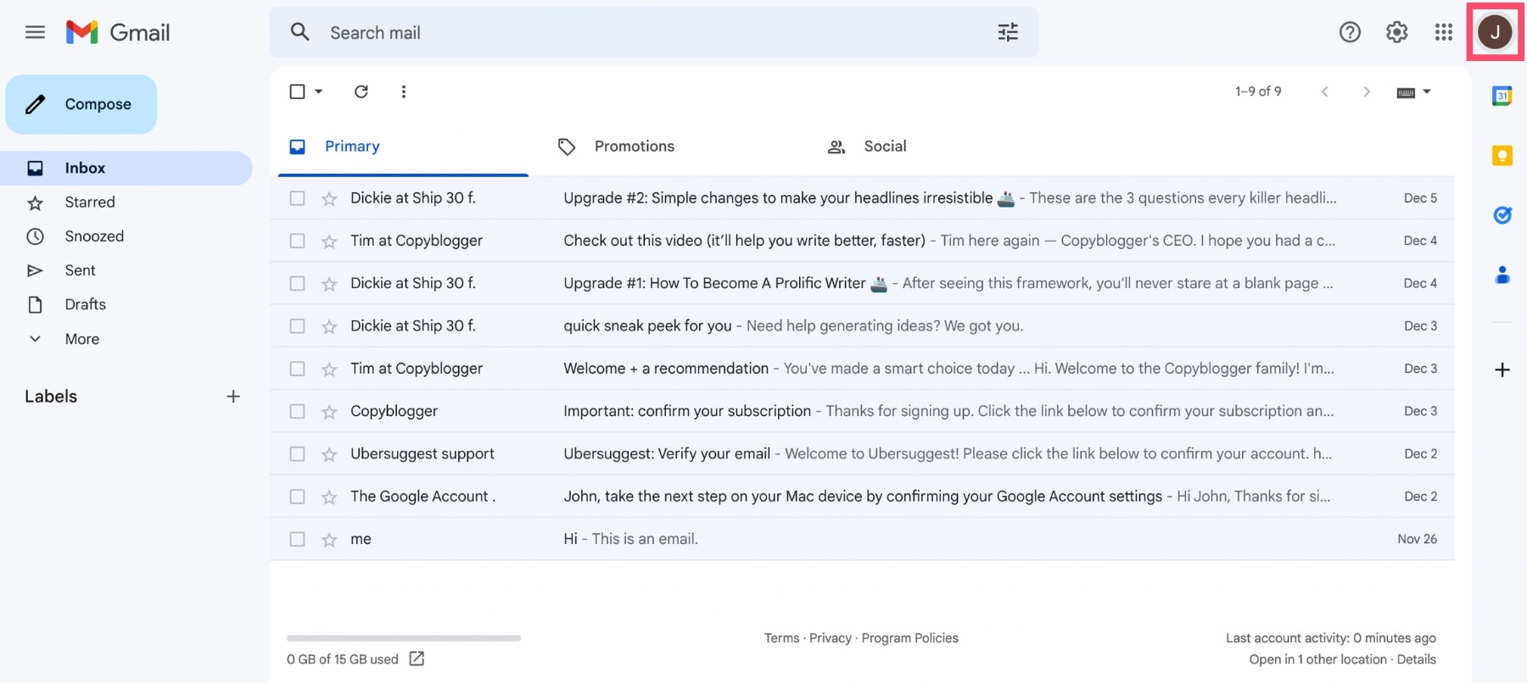Image resolution: width=1527 pixels, height=683 pixels.
Task: Open the More options three-dot menu
Action: click(x=404, y=92)
